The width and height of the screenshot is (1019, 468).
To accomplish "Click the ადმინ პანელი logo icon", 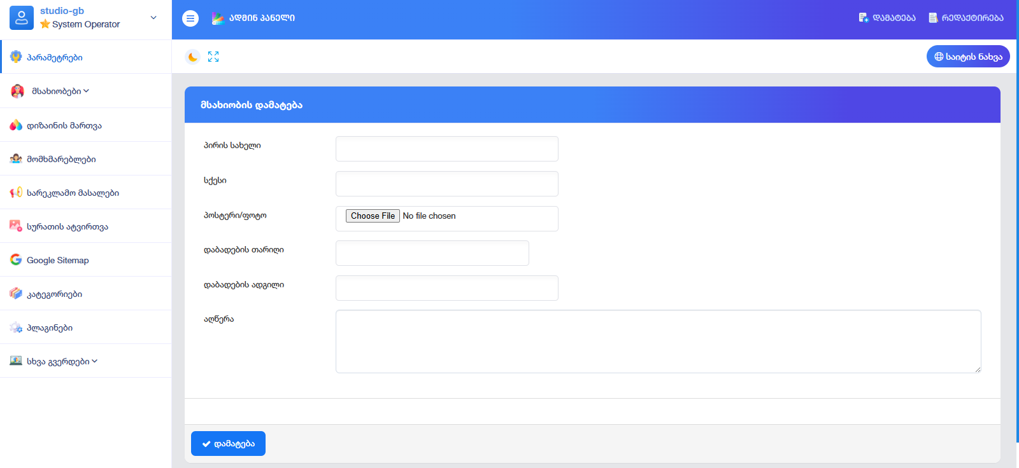I will (218, 18).
